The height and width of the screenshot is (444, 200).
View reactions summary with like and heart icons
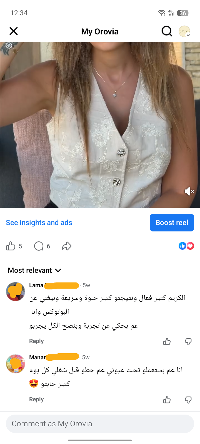(x=186, y=246)
